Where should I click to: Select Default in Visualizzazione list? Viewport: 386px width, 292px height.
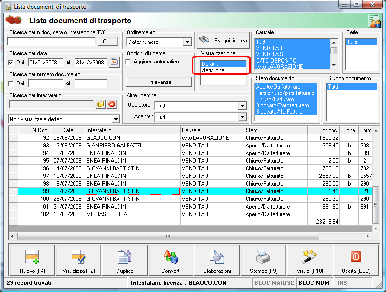[x=223, y=64]
